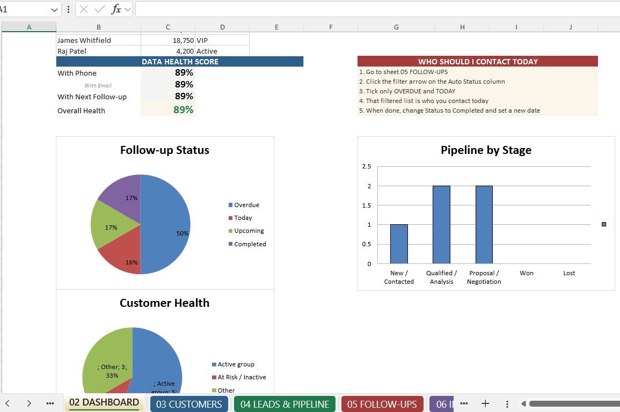
Task: Click 'Tick only OVERDUE and TODAY' line
Action: 407,91
